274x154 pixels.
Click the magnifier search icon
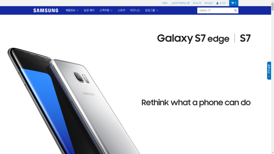tap(236, 10)
